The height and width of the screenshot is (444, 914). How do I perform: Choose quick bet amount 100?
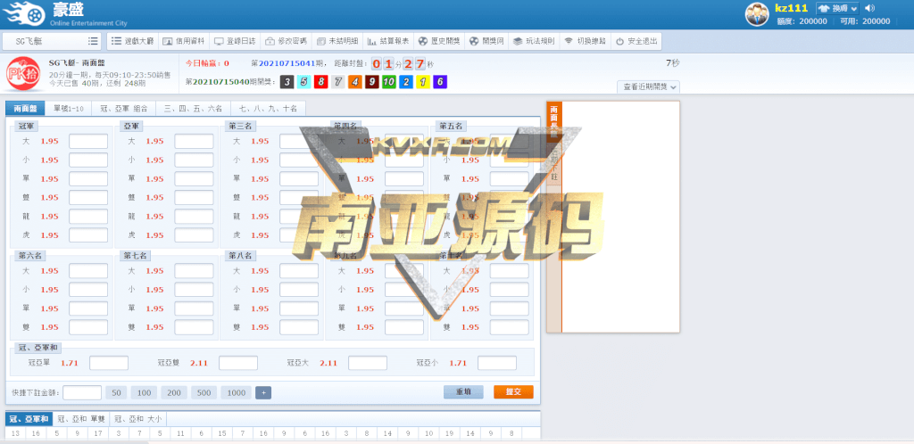pyautogui.click(x=144, y=393)
